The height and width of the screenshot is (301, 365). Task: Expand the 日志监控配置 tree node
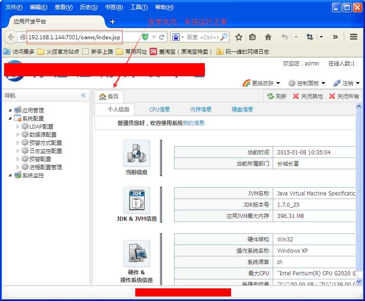tap(18, 151)
